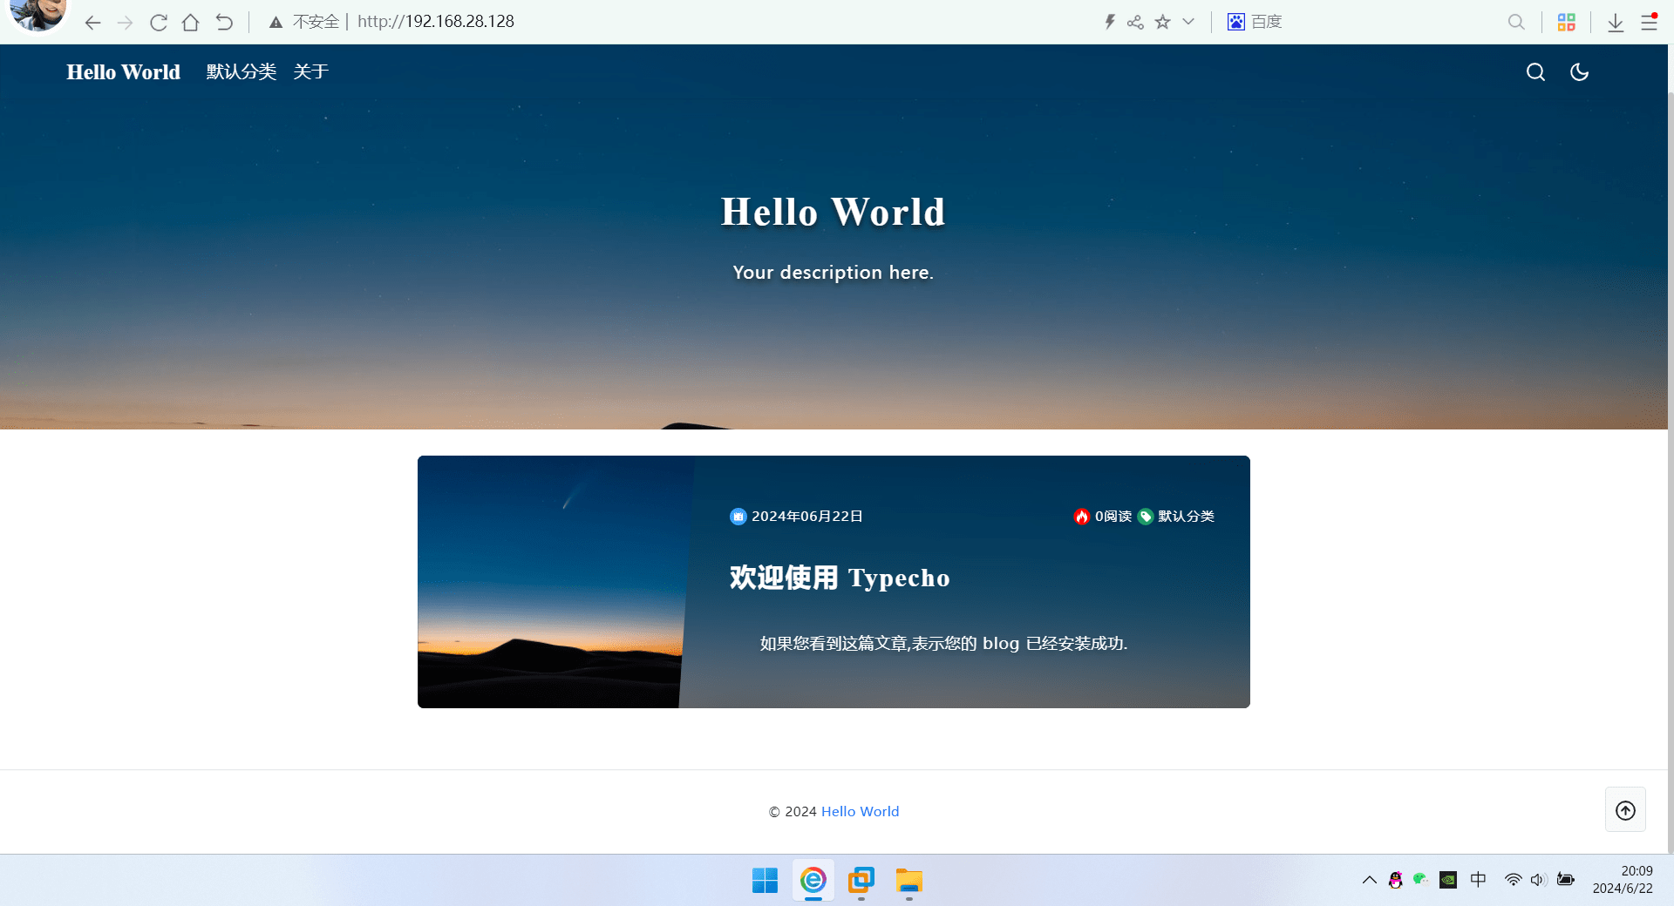
Task: Click the lightning speed mode icon
Action: 1109,22
